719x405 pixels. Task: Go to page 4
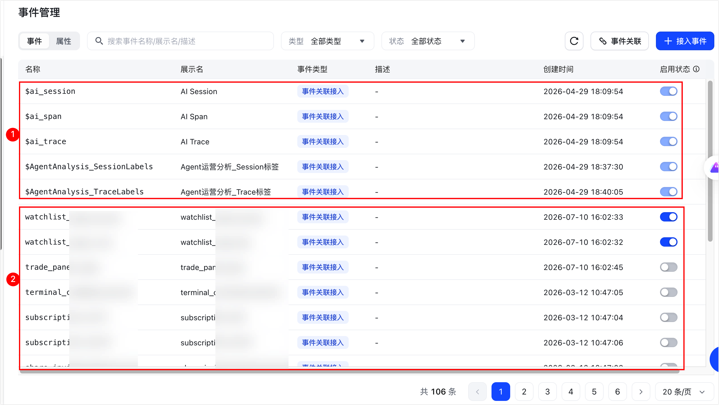(571, 392)
